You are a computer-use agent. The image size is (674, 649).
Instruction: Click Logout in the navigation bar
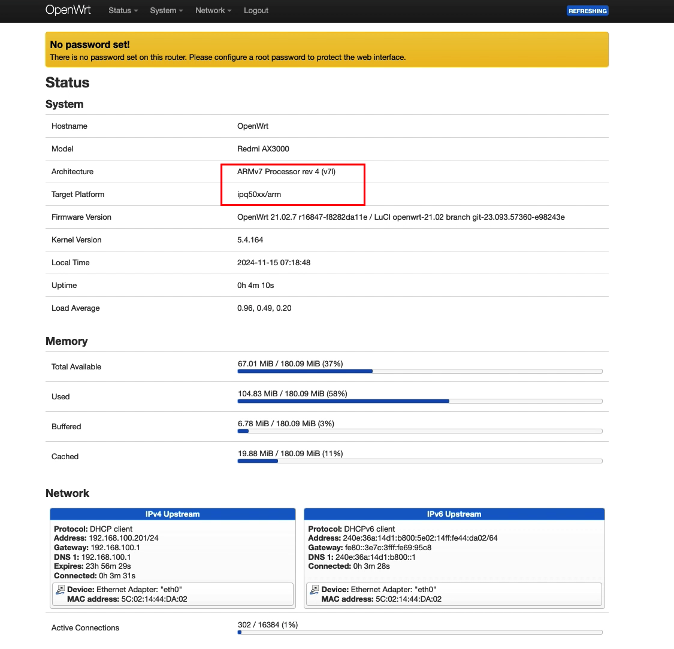256,11
